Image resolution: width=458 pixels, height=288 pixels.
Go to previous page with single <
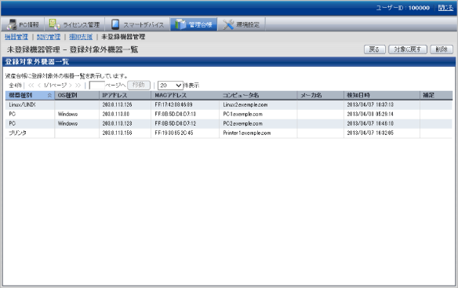point(39,86)
